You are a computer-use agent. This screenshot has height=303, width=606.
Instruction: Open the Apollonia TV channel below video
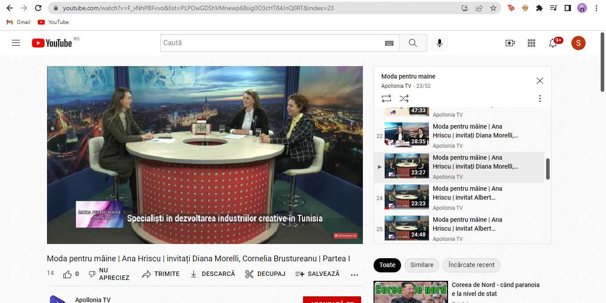pos(93,299)
